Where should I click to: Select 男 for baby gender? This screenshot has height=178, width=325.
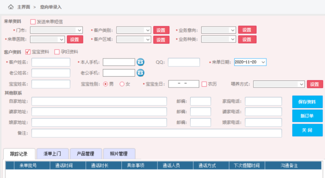point(106,84)
